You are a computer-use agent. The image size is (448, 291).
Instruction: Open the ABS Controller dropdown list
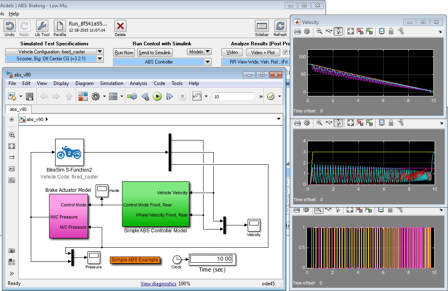pyautogui.click(x=208, y=62)
